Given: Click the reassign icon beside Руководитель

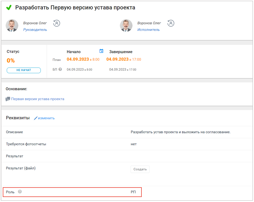Looking at the screenshot, I should coord(57,23).
